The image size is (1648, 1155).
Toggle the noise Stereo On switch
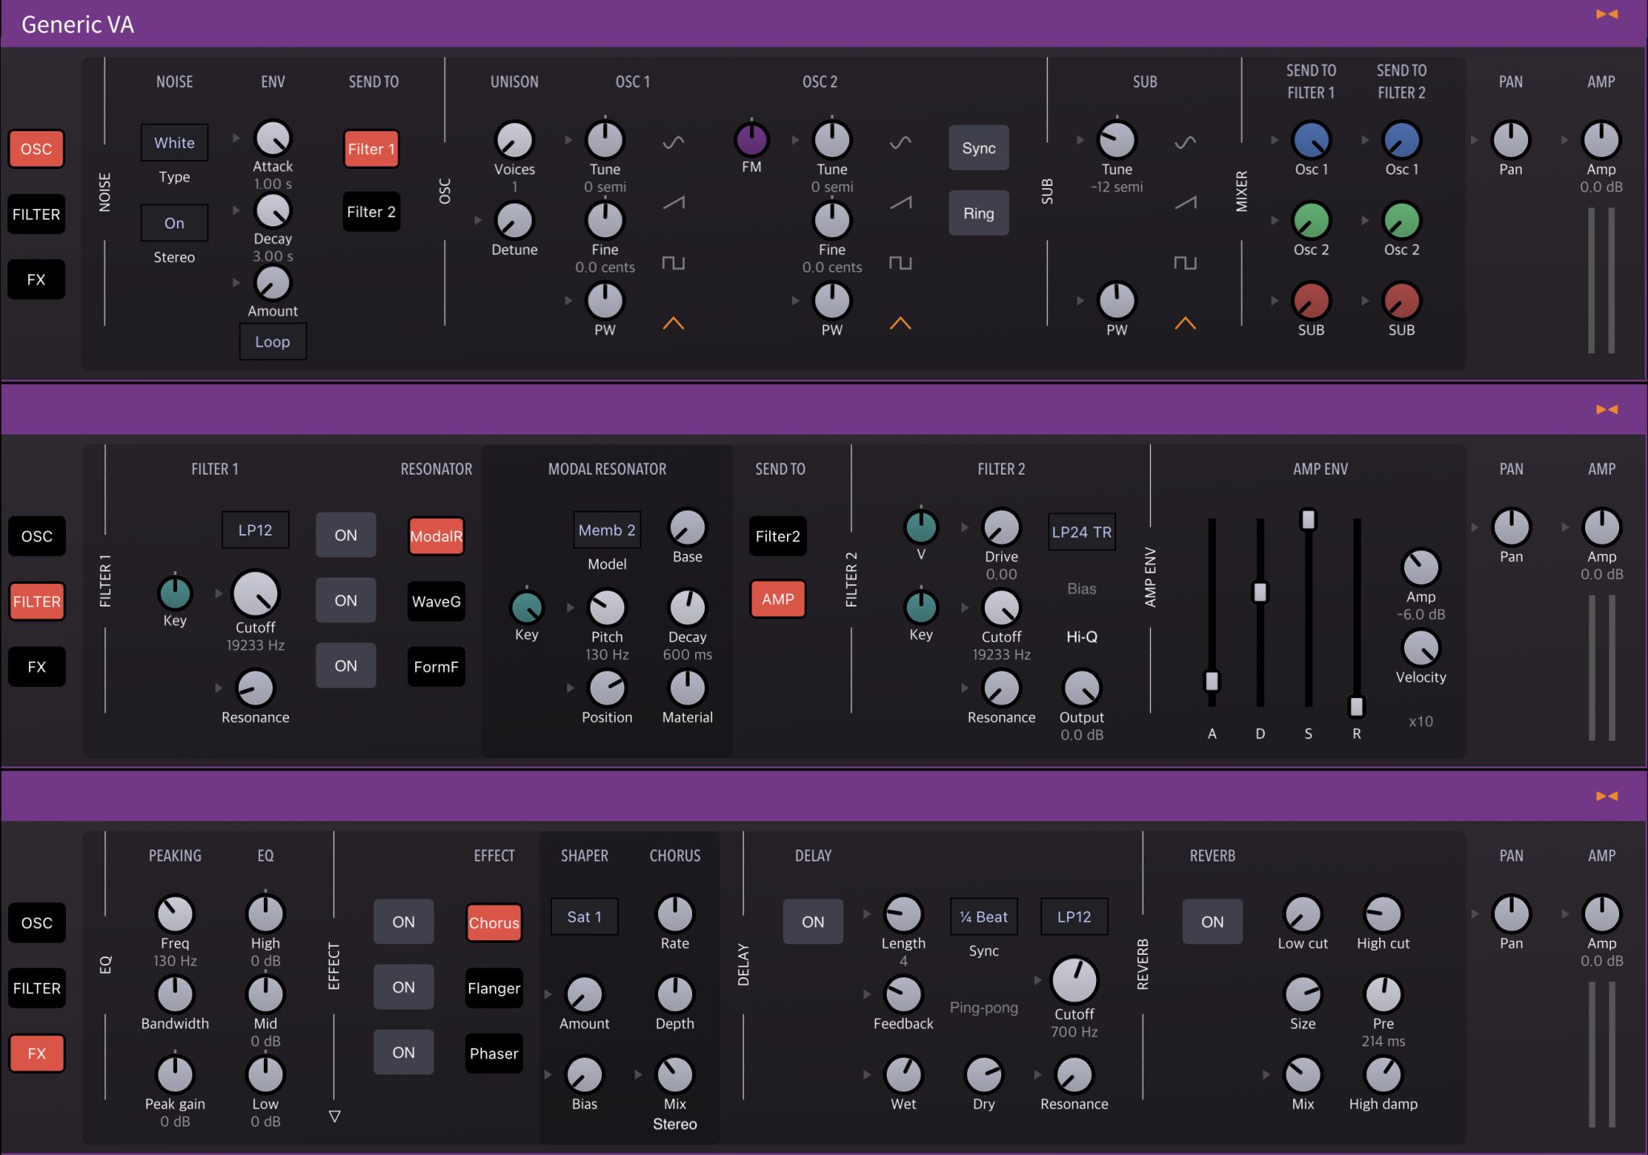[175, 223]
